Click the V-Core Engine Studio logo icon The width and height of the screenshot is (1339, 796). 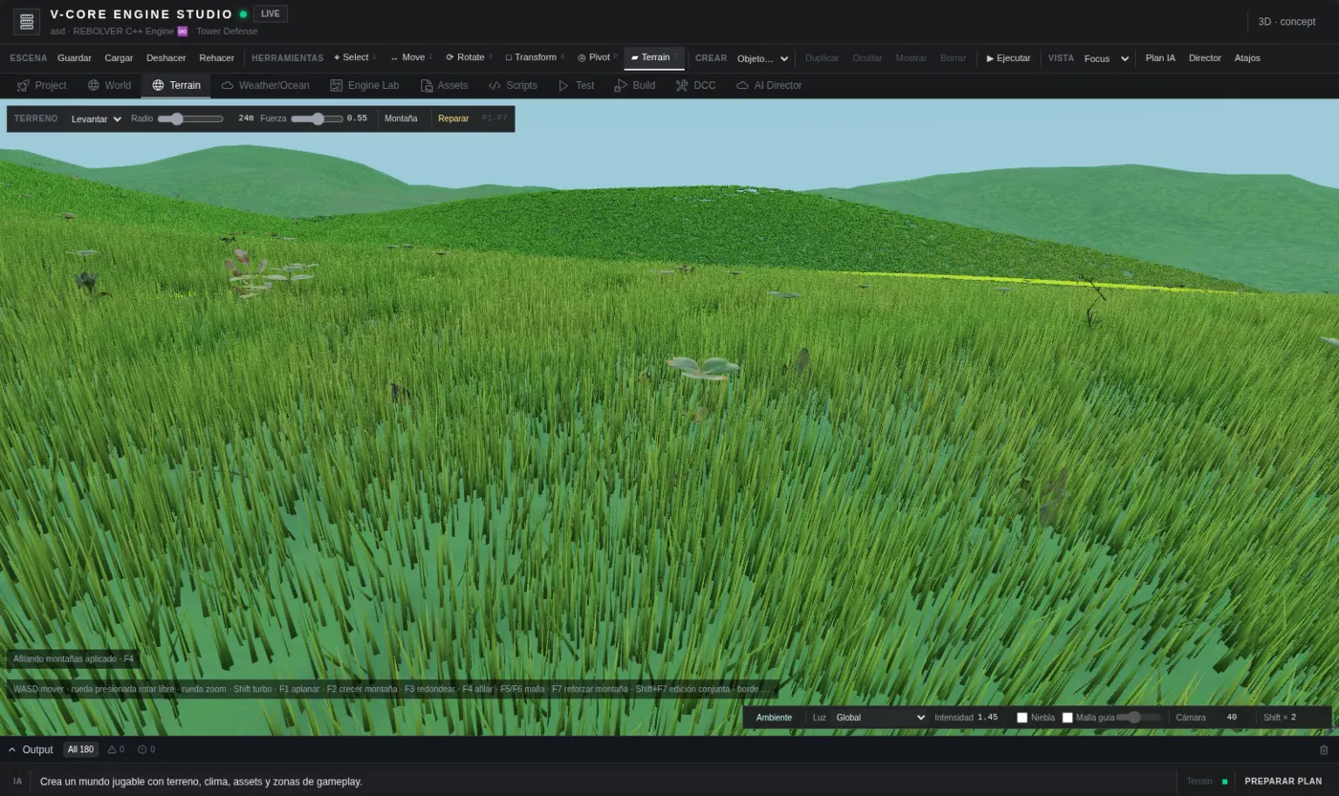pyautogui.click(x=27, y=21)
